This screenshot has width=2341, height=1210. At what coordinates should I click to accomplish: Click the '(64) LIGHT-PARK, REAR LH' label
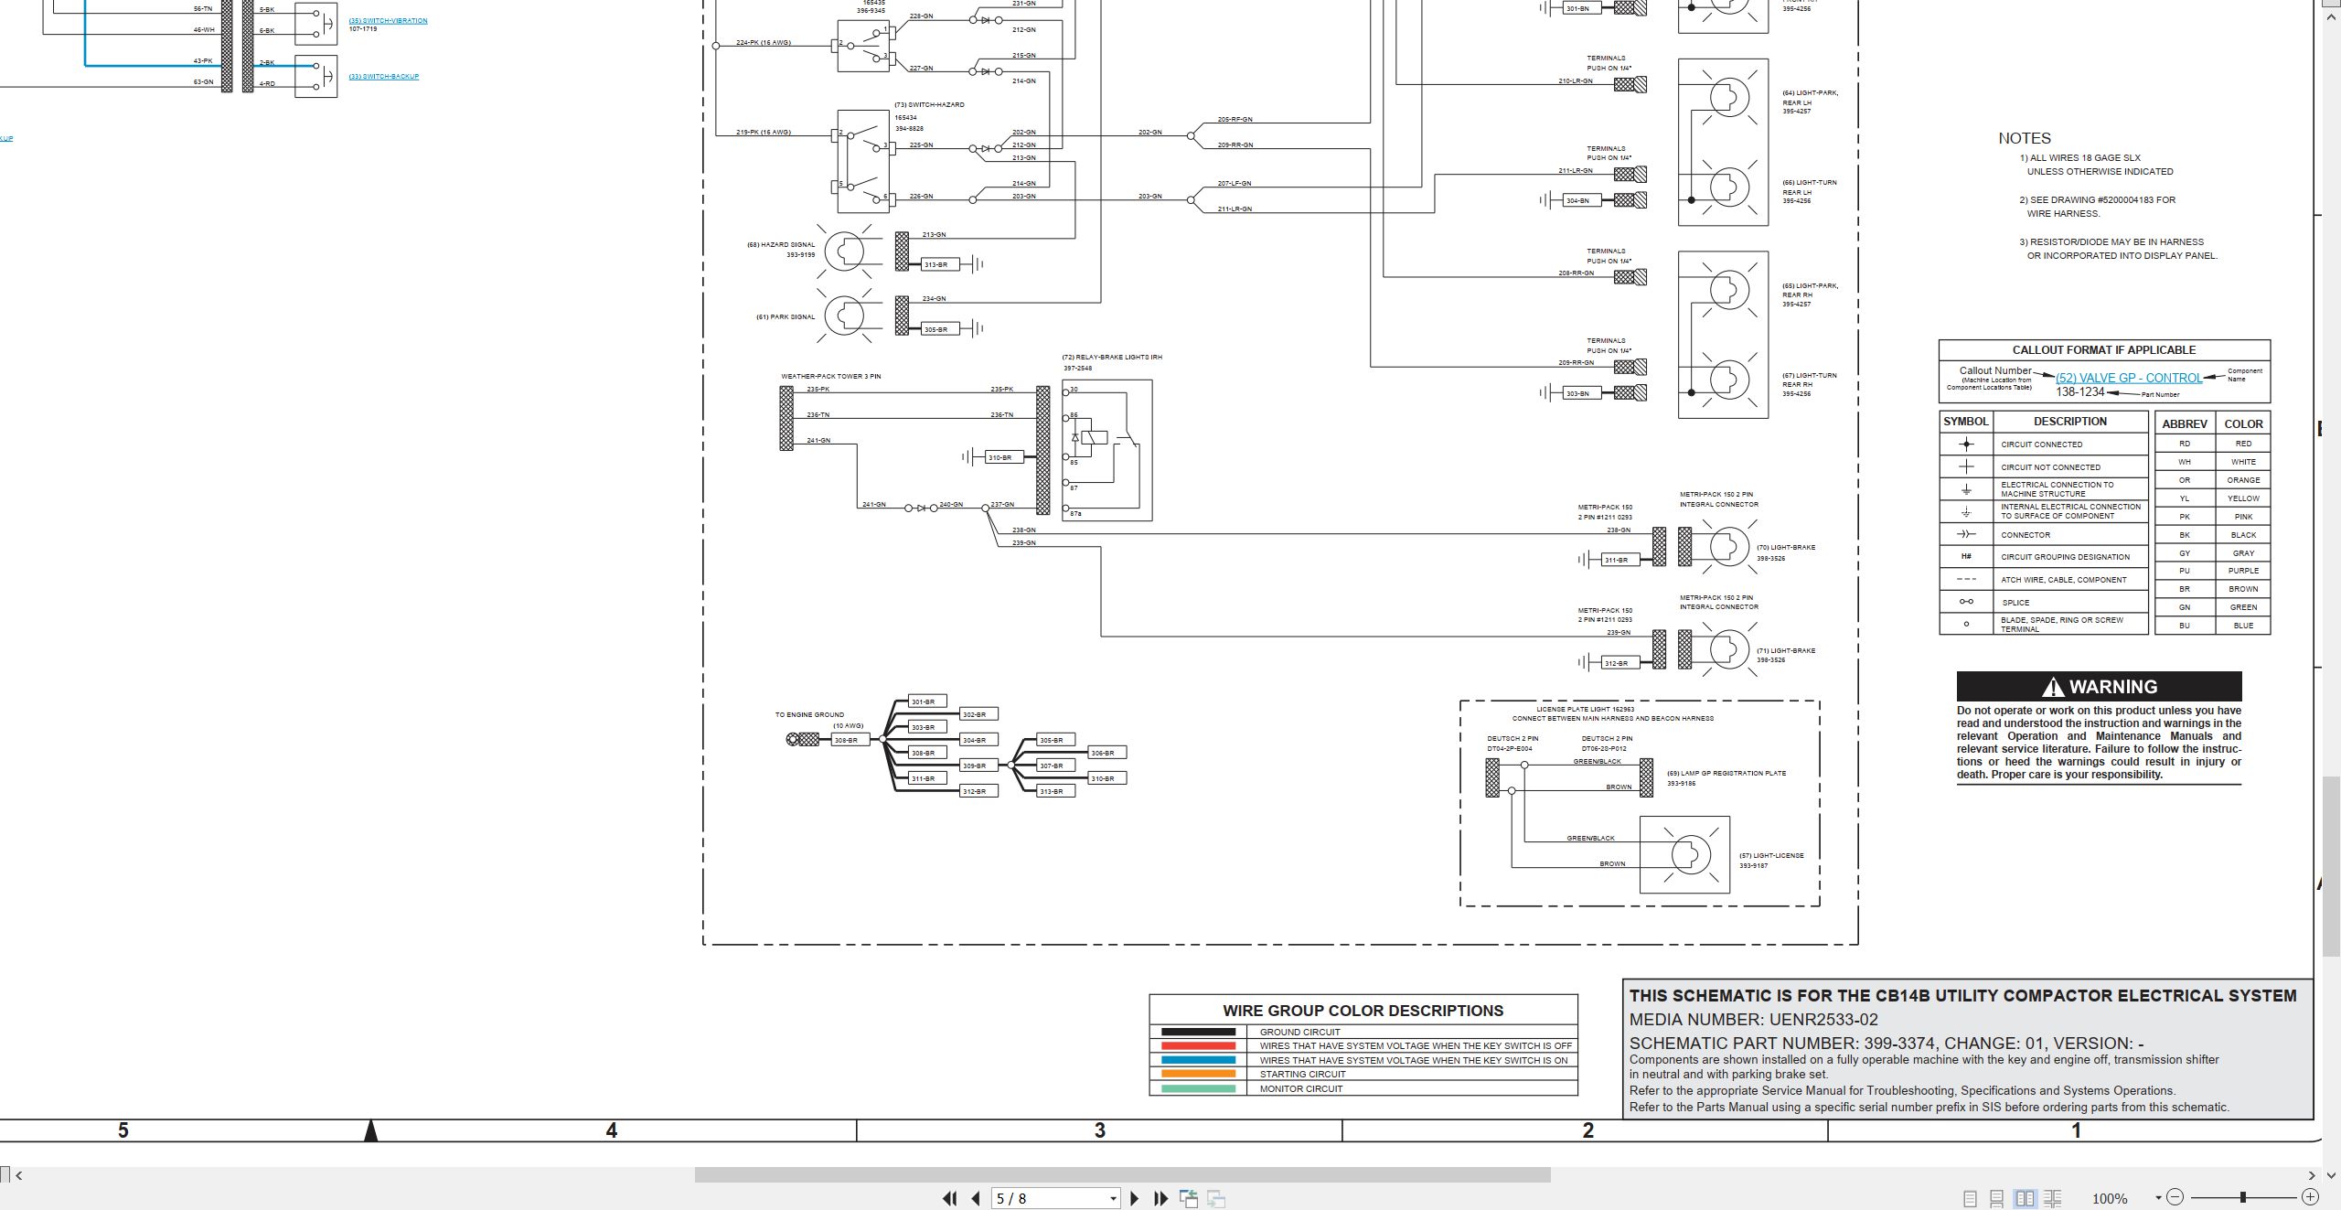click(x=1810, y=98)
